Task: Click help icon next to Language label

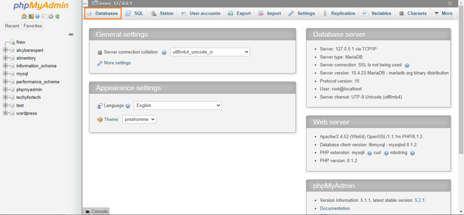Action: click(128, 106)
